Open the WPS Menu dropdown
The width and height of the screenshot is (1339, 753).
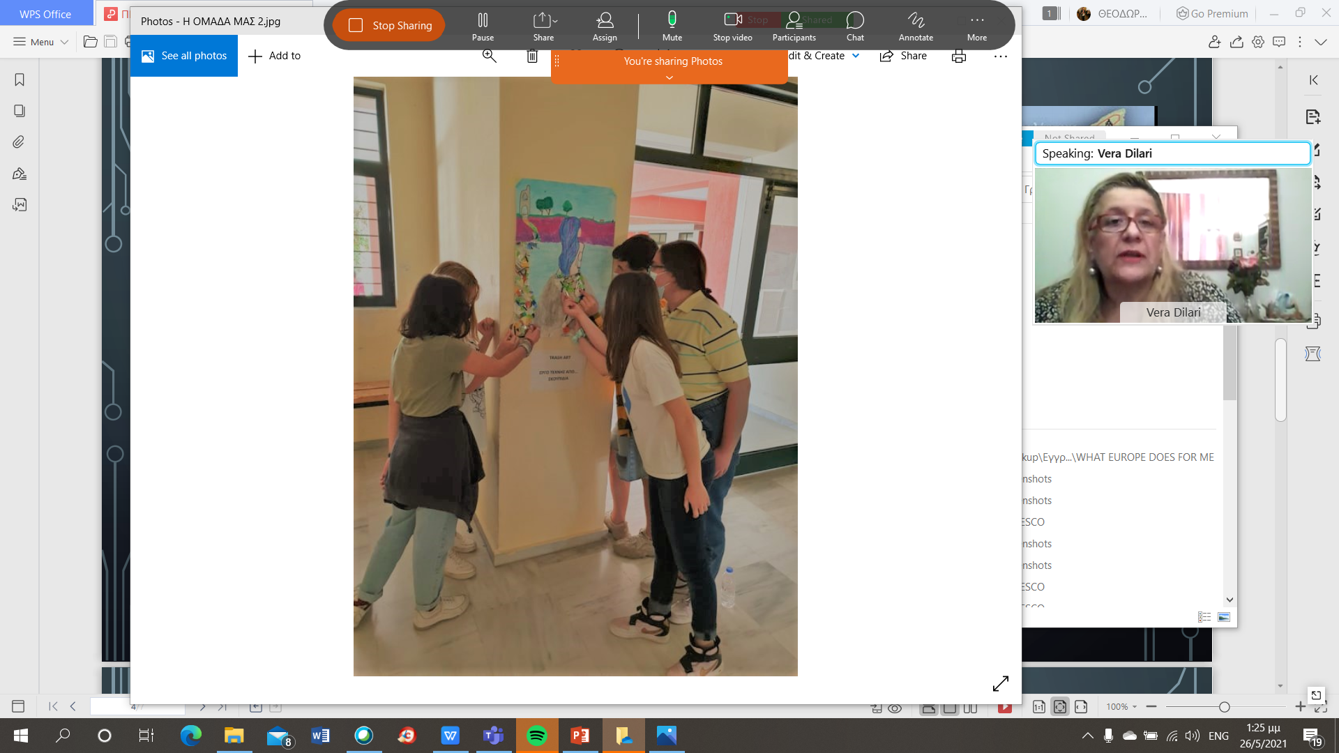[x=40, y=42]
